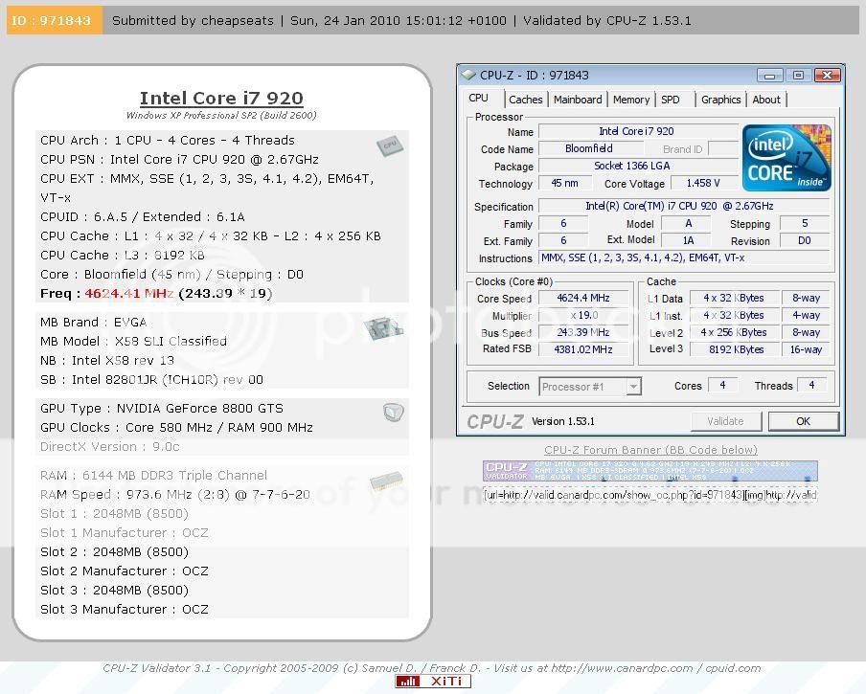
Task: Click the Bus Speed value 243.39 MHz
Action: (583, 332)
